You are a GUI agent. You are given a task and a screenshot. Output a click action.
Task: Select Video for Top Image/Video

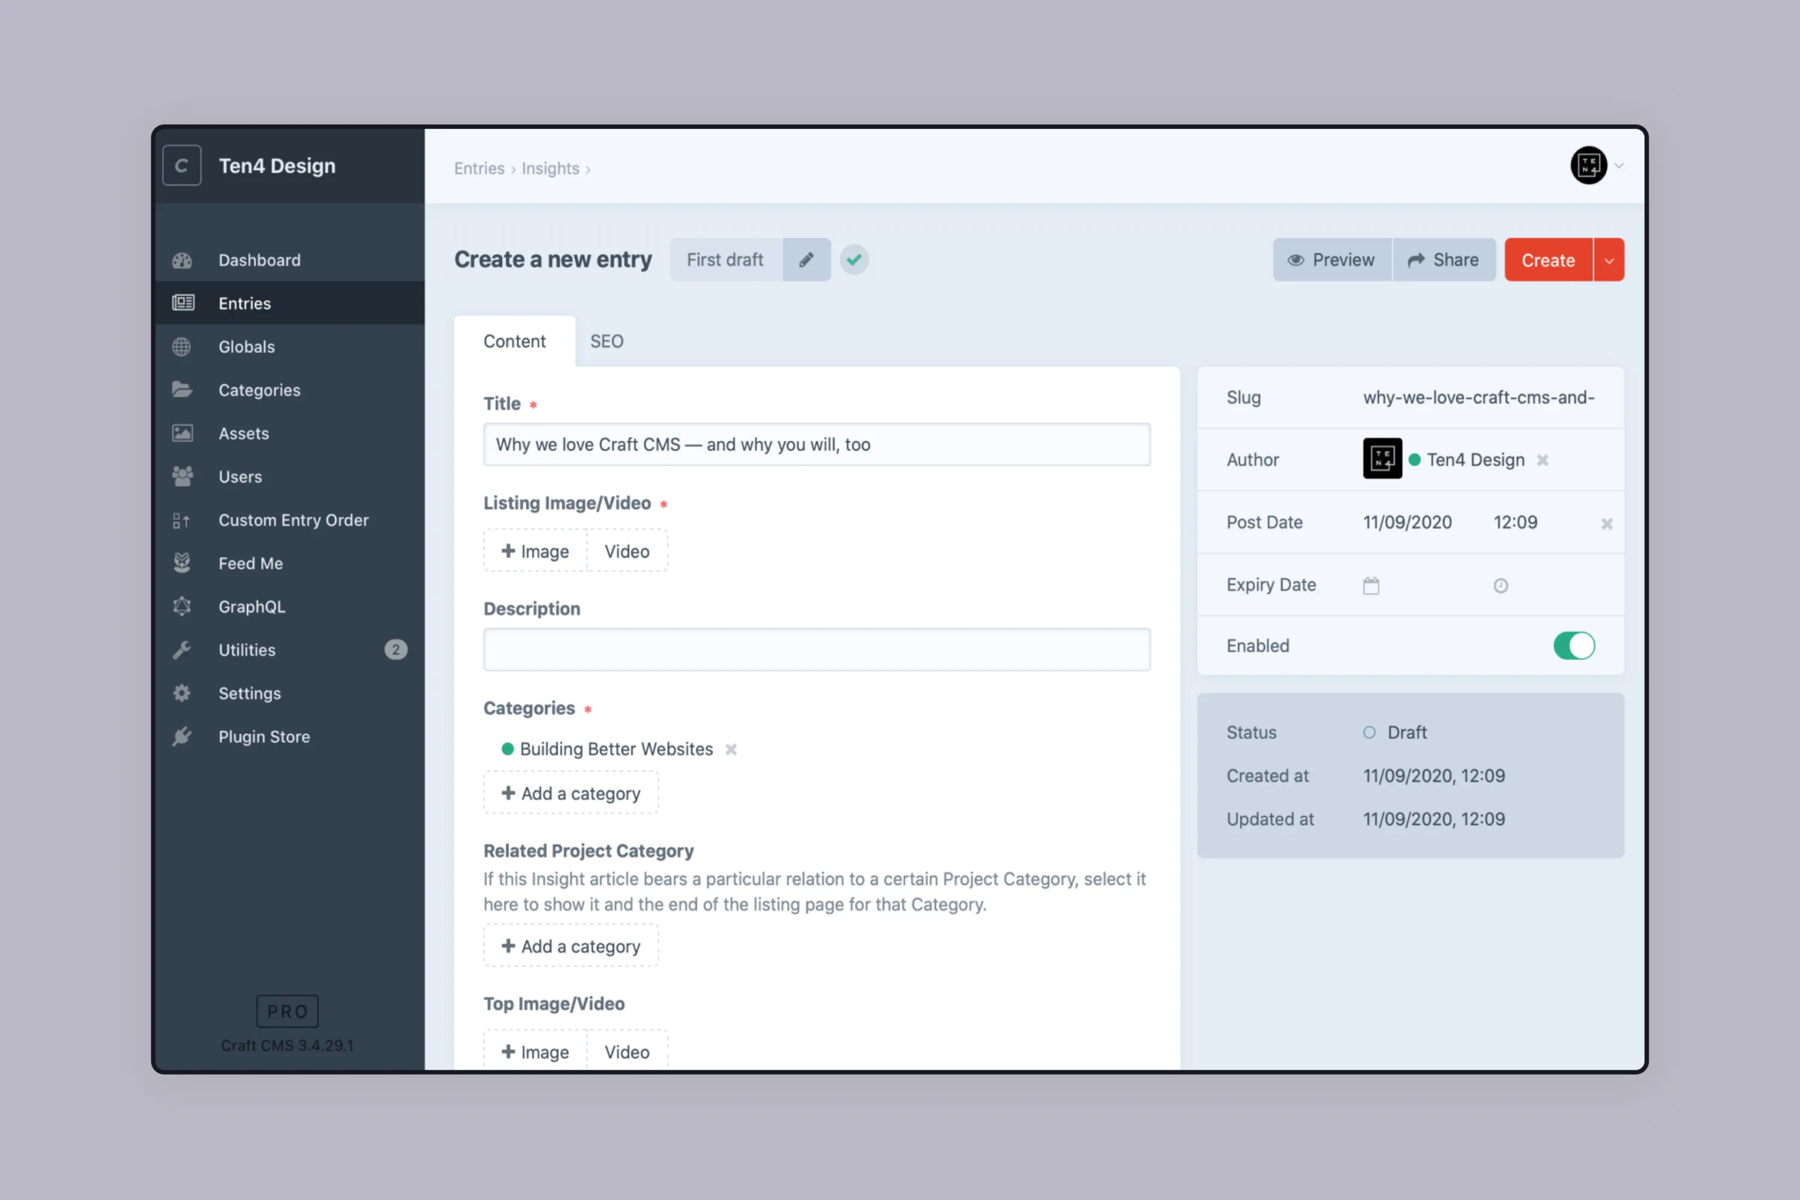(628, 1052)
